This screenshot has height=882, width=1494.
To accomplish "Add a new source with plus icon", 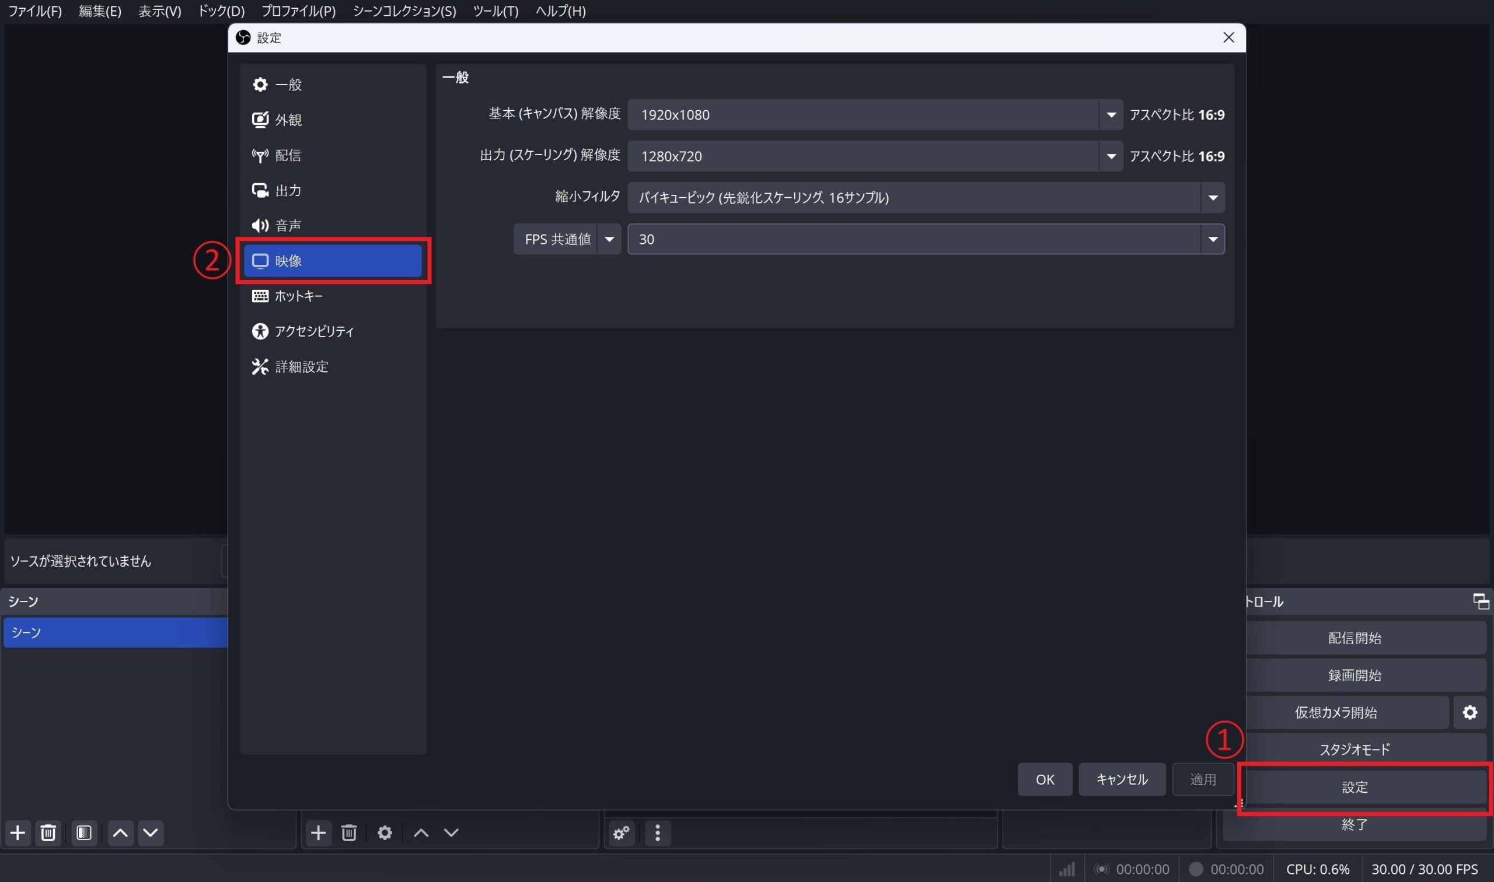I will pos(318,832).
